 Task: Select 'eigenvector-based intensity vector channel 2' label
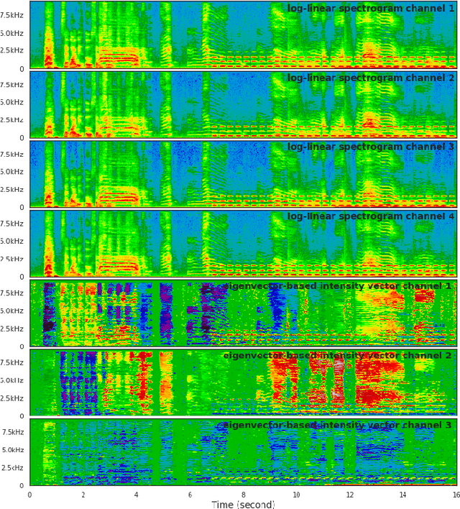point(338,355)
